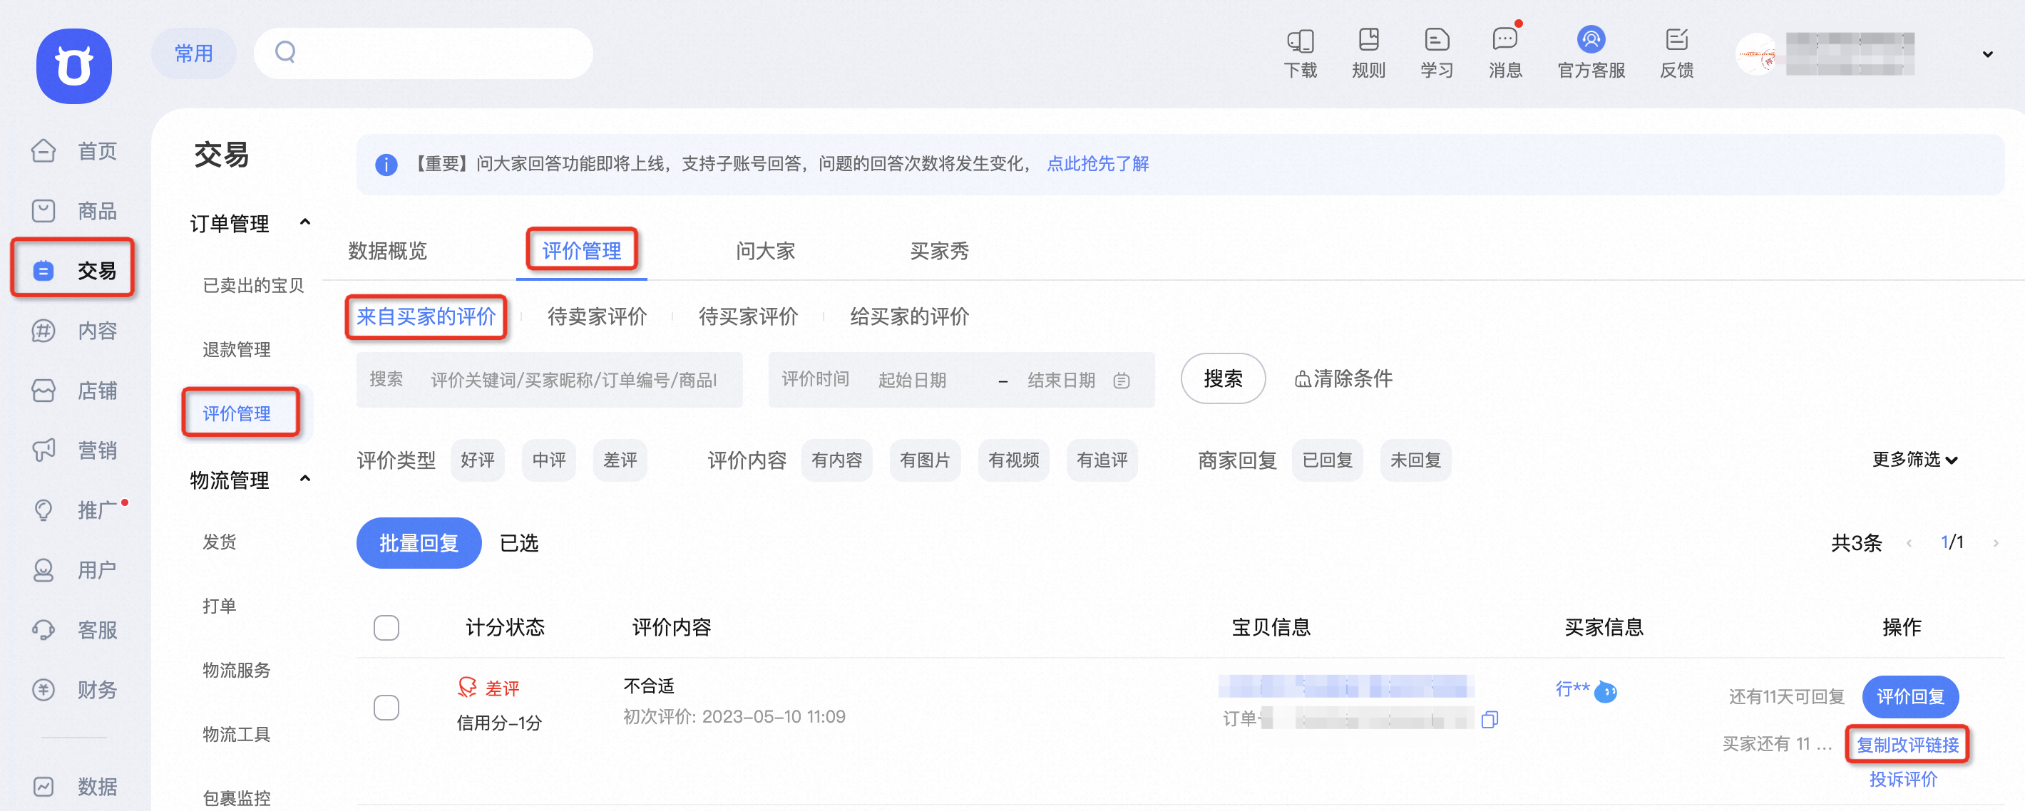Viewport: 2025px width, 811px height.
Task: Open the 规则 rules icon
Action: [1368, 53]
